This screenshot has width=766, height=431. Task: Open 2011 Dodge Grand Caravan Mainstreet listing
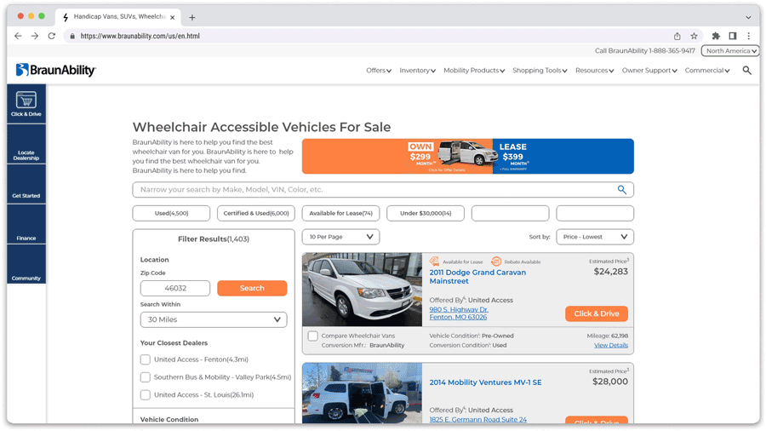click(x=477, y=277)
